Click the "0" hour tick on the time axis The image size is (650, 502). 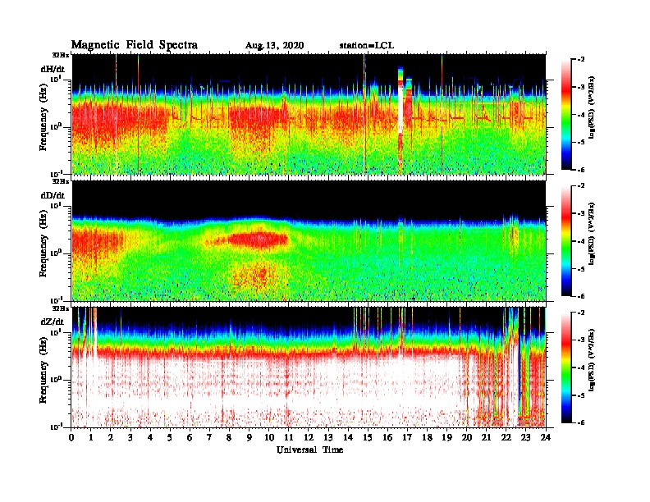71,438
